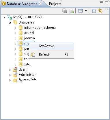Maximize the navigator panel
110x120 pixels.
(107, 3)
